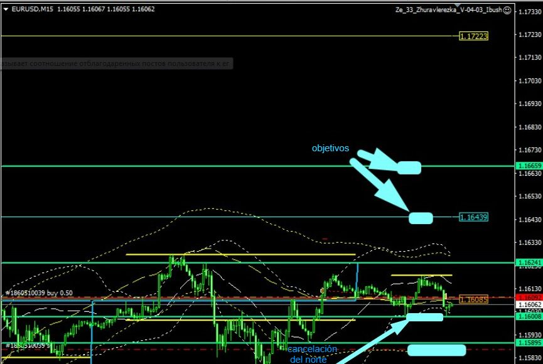Click the cyan marker on the 1.16659 line

(409, 168)
